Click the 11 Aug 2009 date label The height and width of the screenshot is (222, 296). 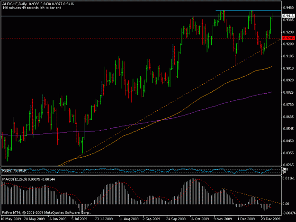[x=129, y=219]
